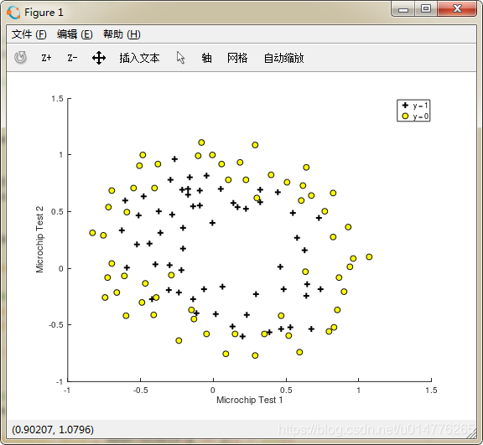Click the Microchip Test 1 x-axis label
The width and height of the screenshot is (483, 445).
[250, 400]
